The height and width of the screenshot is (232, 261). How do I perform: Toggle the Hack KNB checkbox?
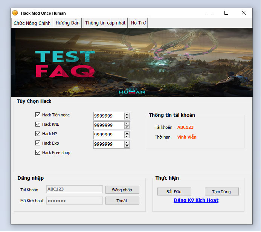coord(38,124)
